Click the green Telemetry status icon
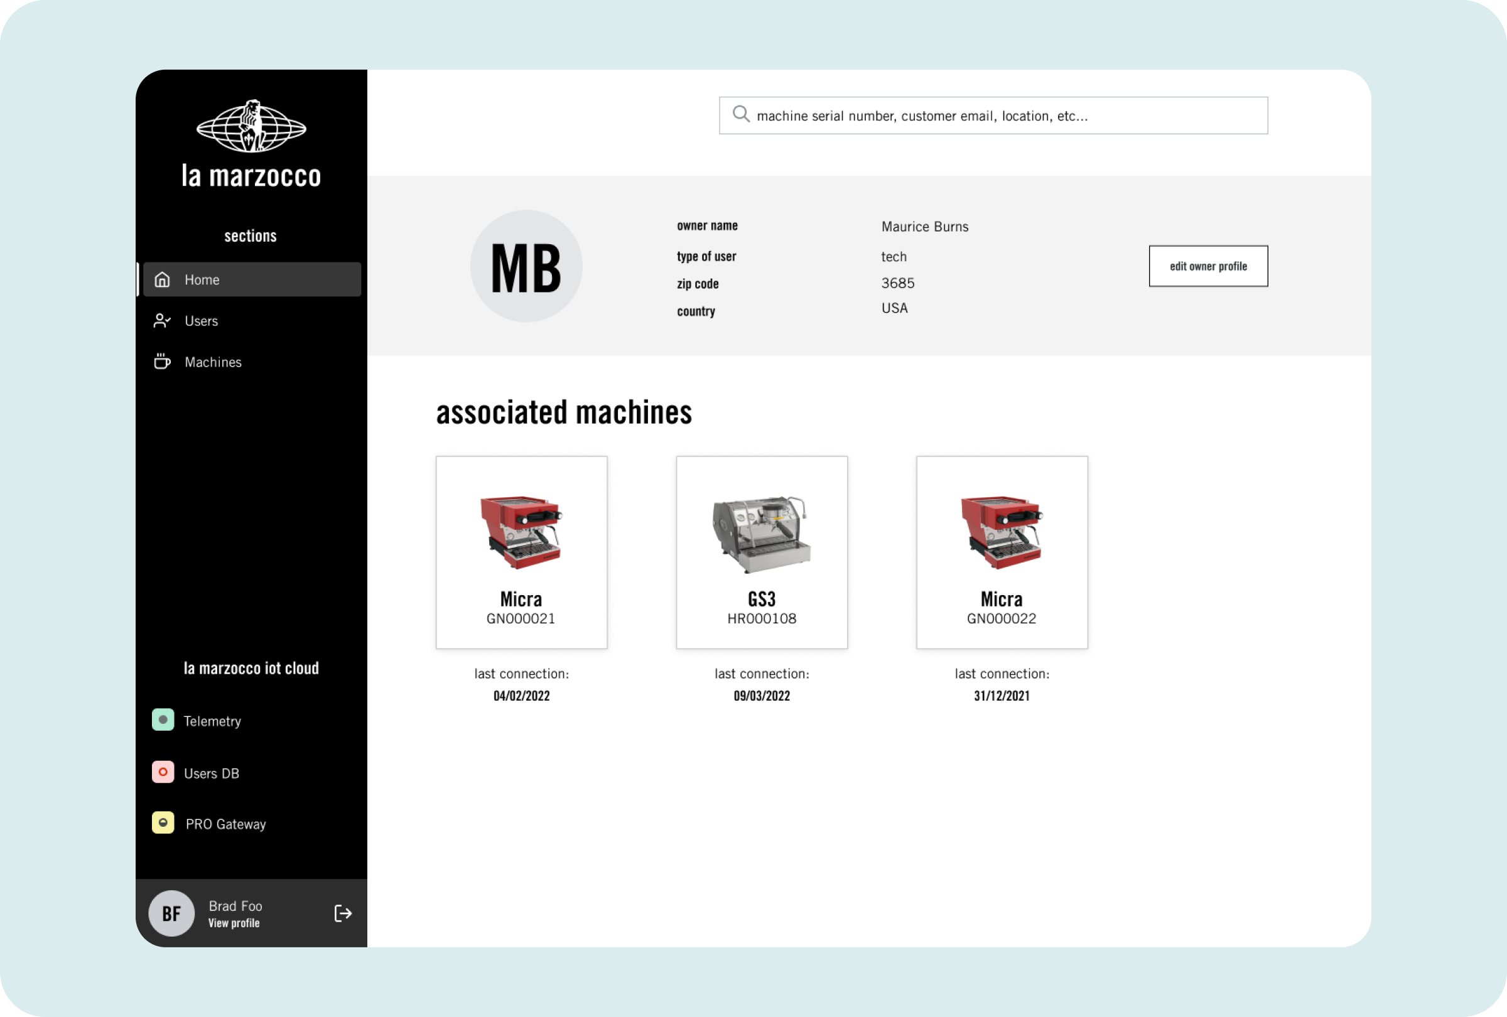This screenshot has height=1017, width=1507. (163, 720)
